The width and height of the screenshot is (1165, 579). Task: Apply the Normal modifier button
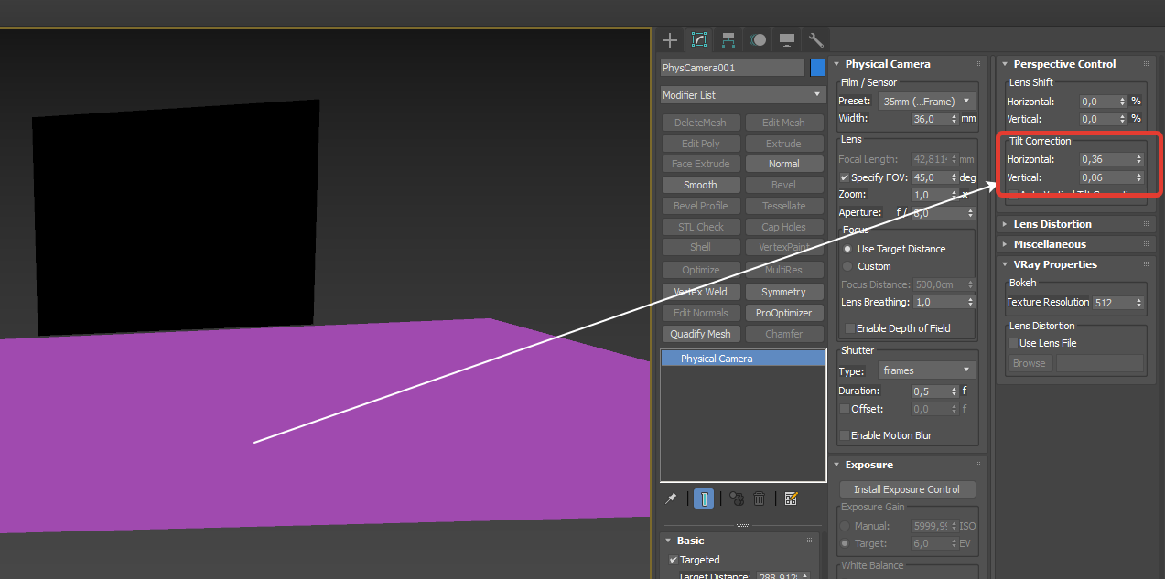(783, 164)
